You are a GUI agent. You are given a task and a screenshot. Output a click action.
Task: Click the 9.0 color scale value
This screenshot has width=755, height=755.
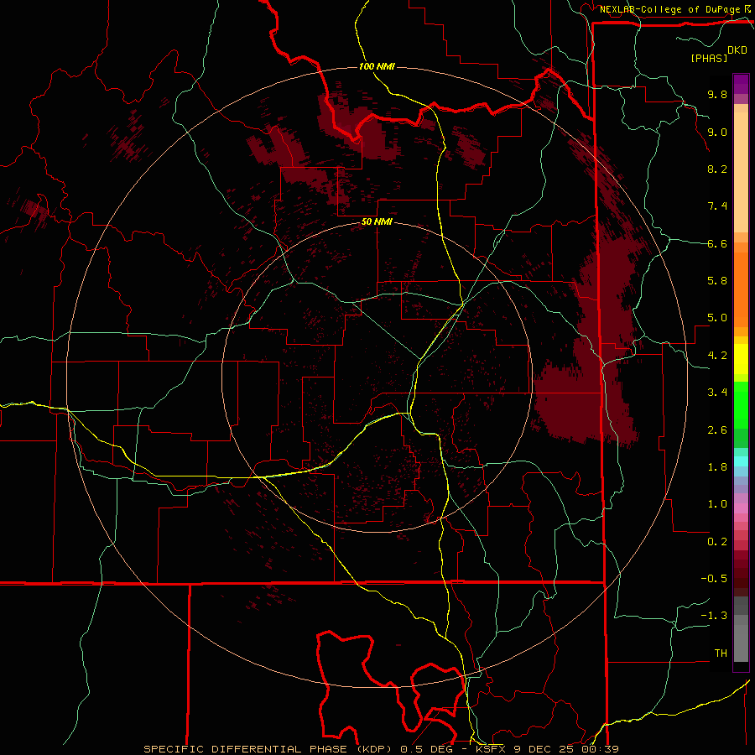tap(717, 132)
